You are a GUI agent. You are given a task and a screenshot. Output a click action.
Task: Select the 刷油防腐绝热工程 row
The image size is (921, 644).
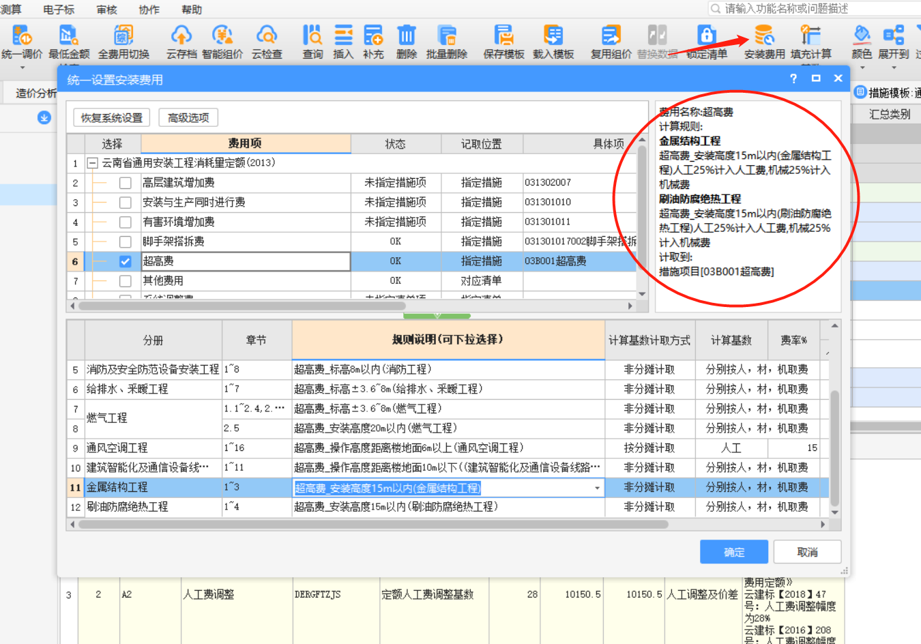(448, 507)
